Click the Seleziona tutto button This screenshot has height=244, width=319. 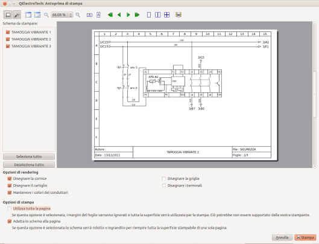tap(29, 156)
